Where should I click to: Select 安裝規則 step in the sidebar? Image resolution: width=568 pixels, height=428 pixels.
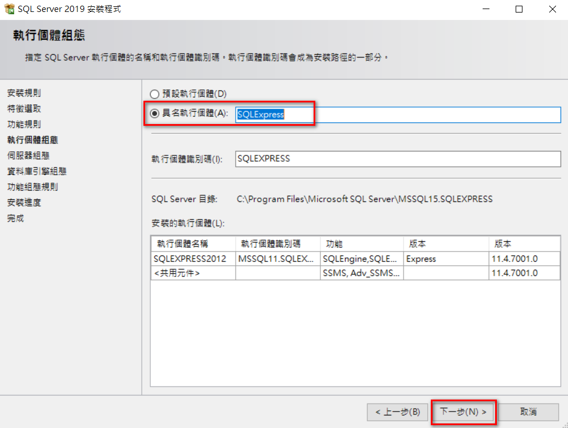pos(24,93)
